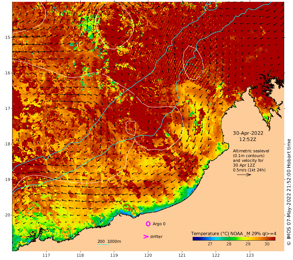Click the 27 tick label on color bar
Screen dimensions: 293x260
[210, 244]
